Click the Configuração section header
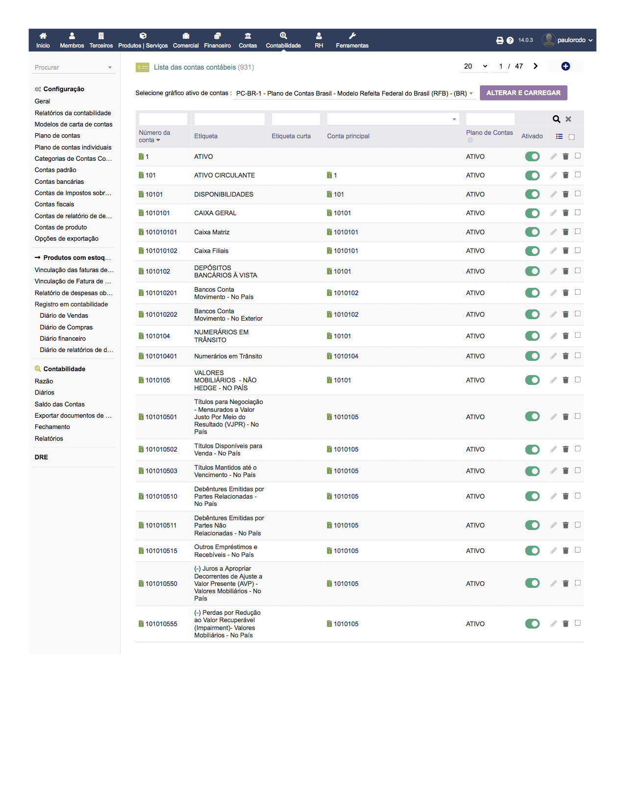The height and width of the screenshot is (809, 625). 64,89
